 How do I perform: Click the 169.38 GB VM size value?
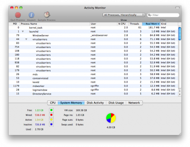[x=81, y=110]
